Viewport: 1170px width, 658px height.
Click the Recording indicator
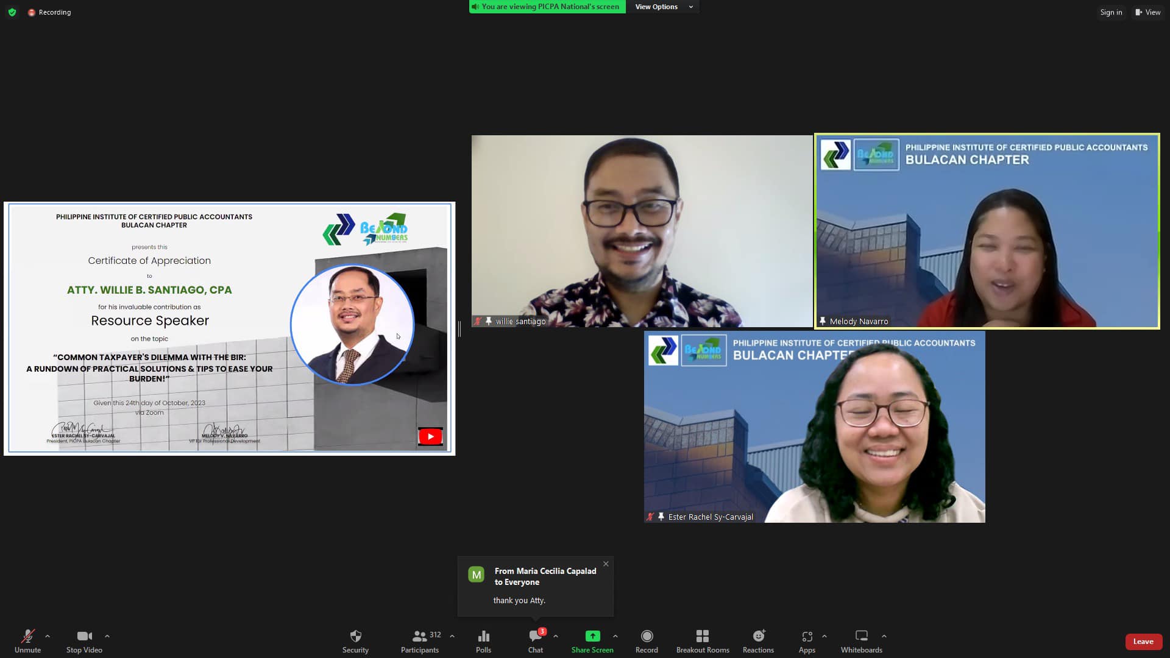point(49,12)
